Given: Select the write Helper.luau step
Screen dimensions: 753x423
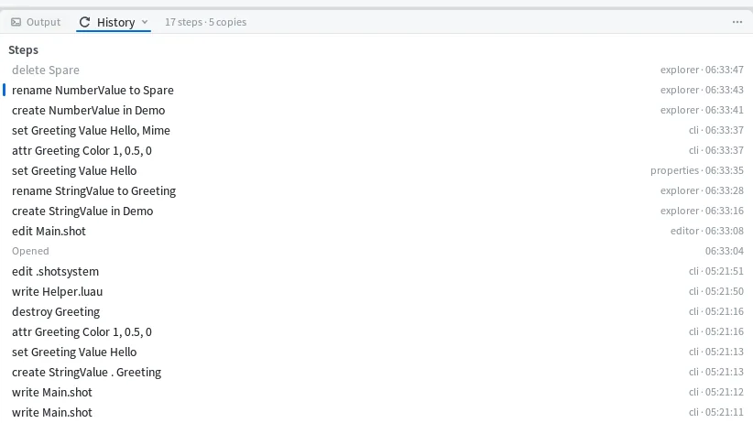Looking at the screenshot, I should (376, 292).
